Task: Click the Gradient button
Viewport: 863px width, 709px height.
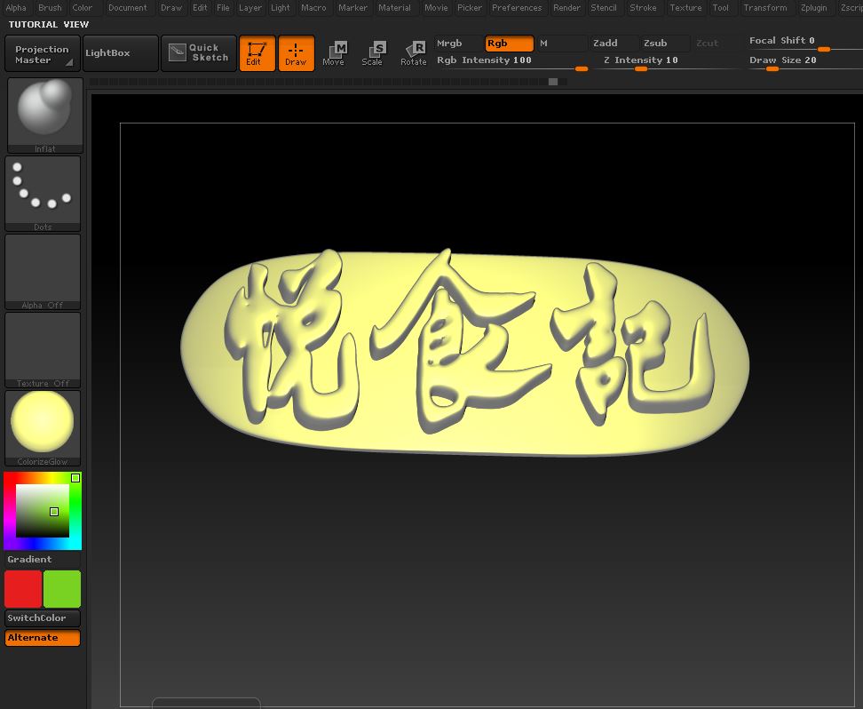Action: [43, 559]
